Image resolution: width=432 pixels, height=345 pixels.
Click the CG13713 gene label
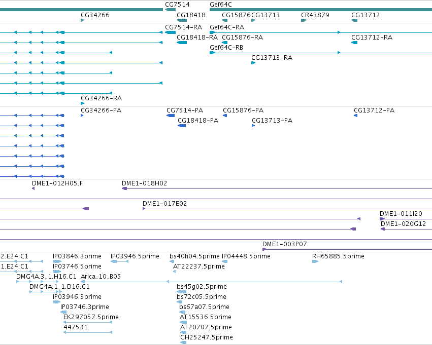coord(265,15)
